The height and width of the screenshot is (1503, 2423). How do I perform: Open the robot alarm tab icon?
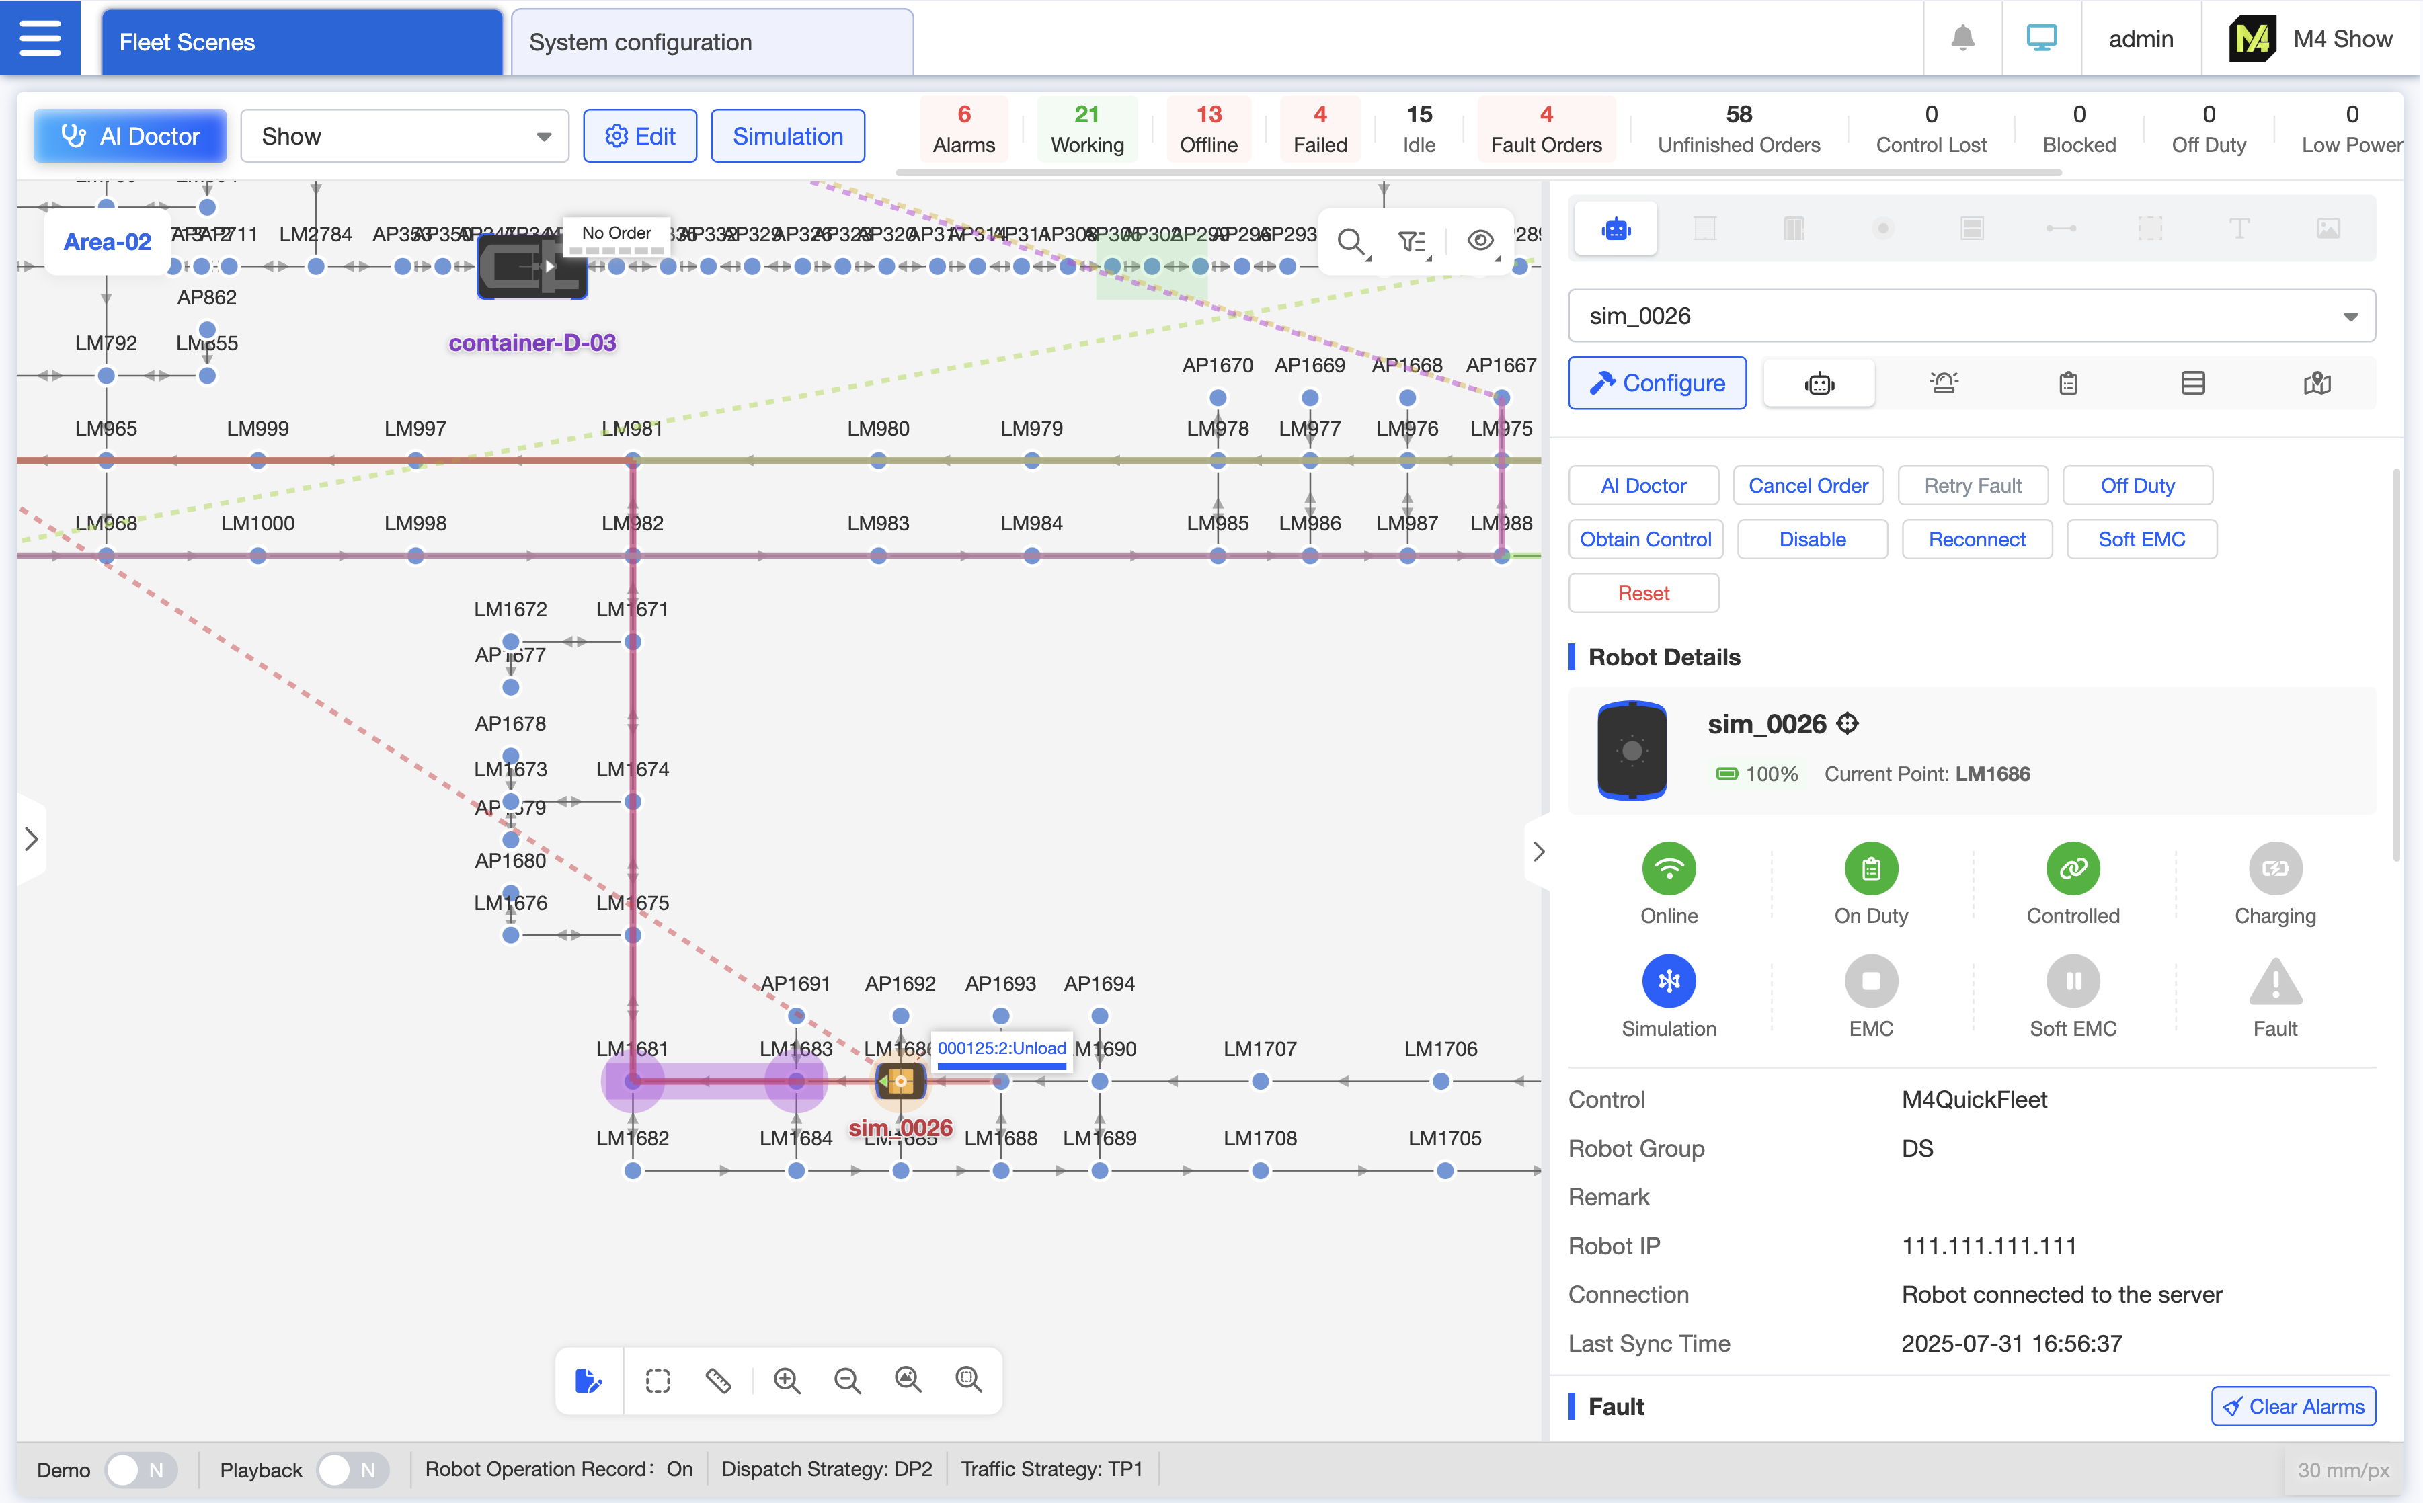pyautogui.click(x=1943, y=382)
